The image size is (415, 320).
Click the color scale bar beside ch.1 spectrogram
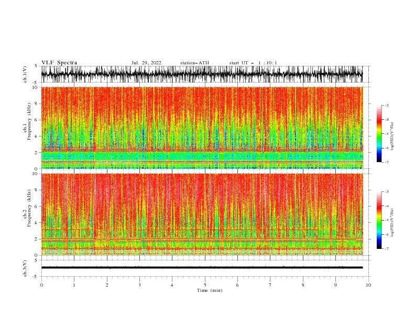pyautogui.click(x=379, y=134)
